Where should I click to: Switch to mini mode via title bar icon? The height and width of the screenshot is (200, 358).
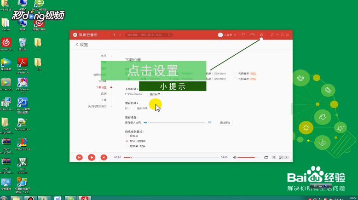point(272,35)
